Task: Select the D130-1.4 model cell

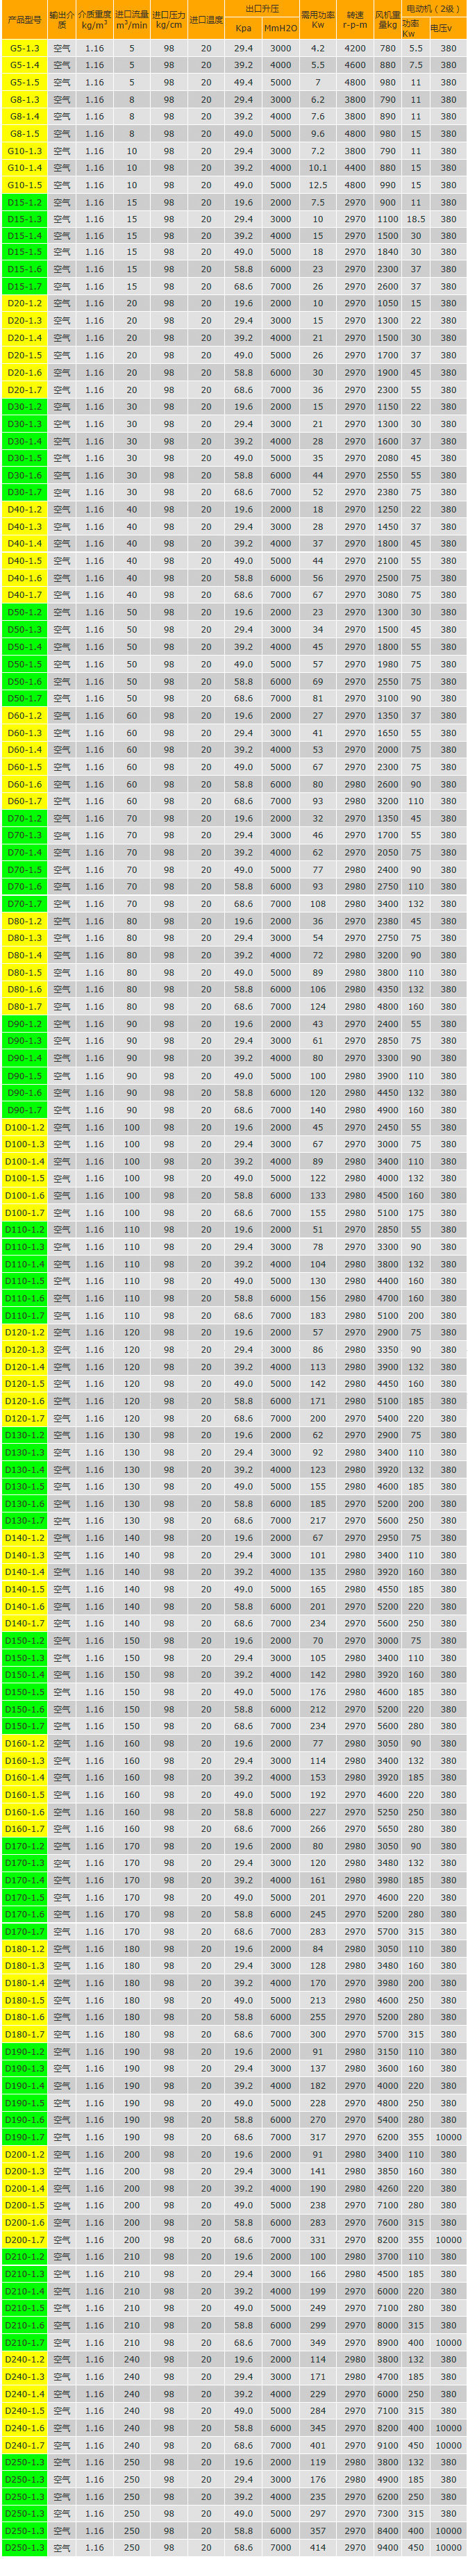Action: [25, 1469]
